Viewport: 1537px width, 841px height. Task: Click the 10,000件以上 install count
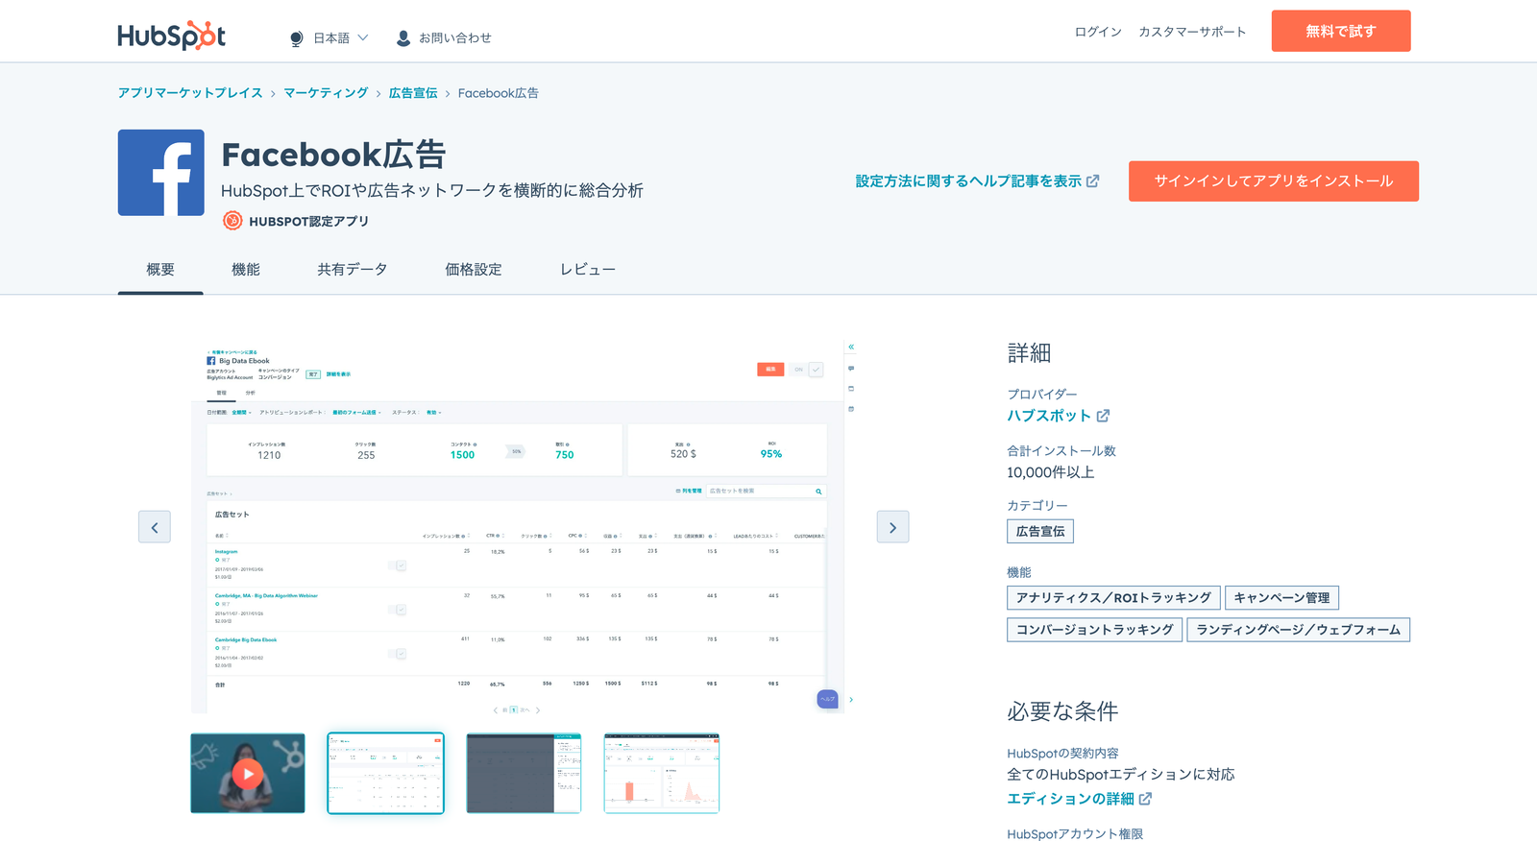click(x=1051, y=472)
